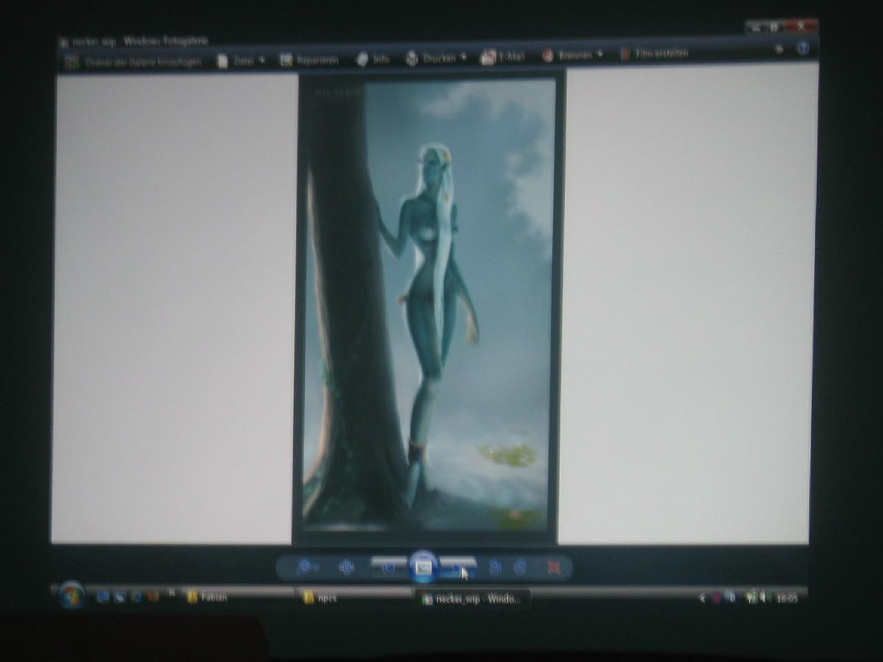The height and width of the screenshot is (662, 883).
Task: Go to the next picture
Action: pyautogui.click(x=457, y=568)
